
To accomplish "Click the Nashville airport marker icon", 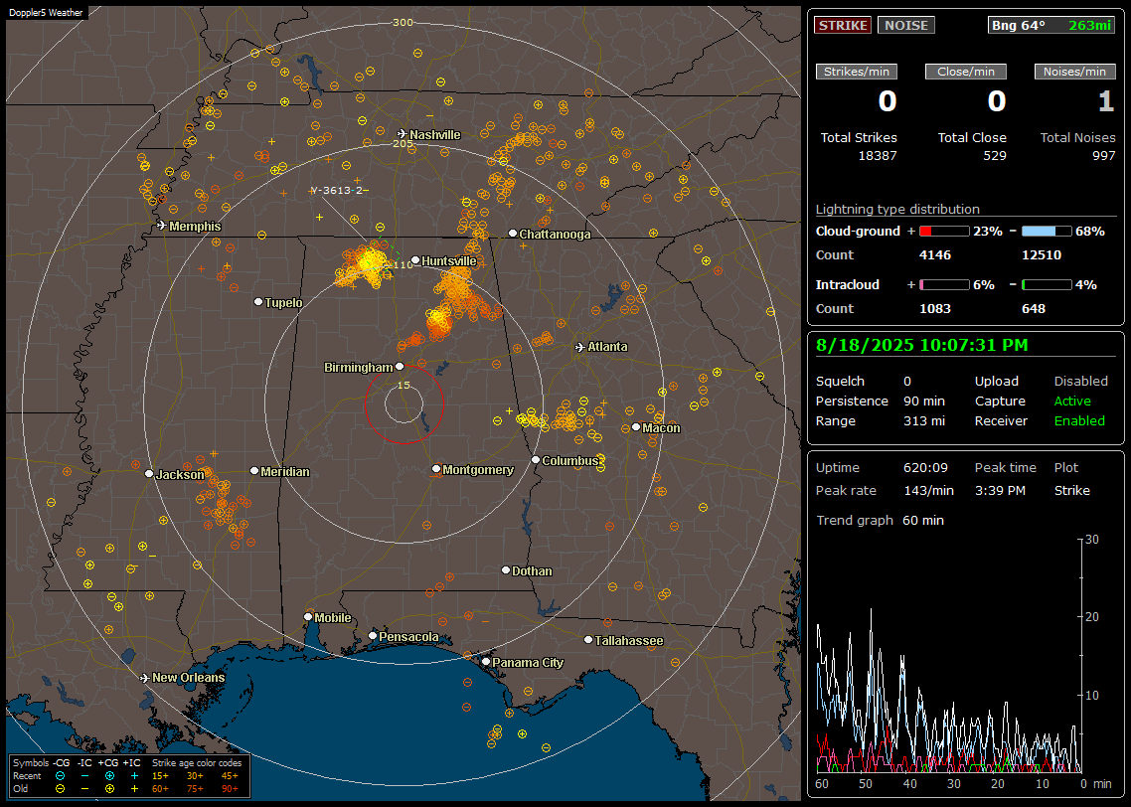I will click(403, 134).
